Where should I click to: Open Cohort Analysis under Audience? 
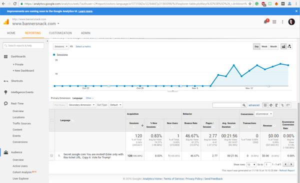(22, 172)
